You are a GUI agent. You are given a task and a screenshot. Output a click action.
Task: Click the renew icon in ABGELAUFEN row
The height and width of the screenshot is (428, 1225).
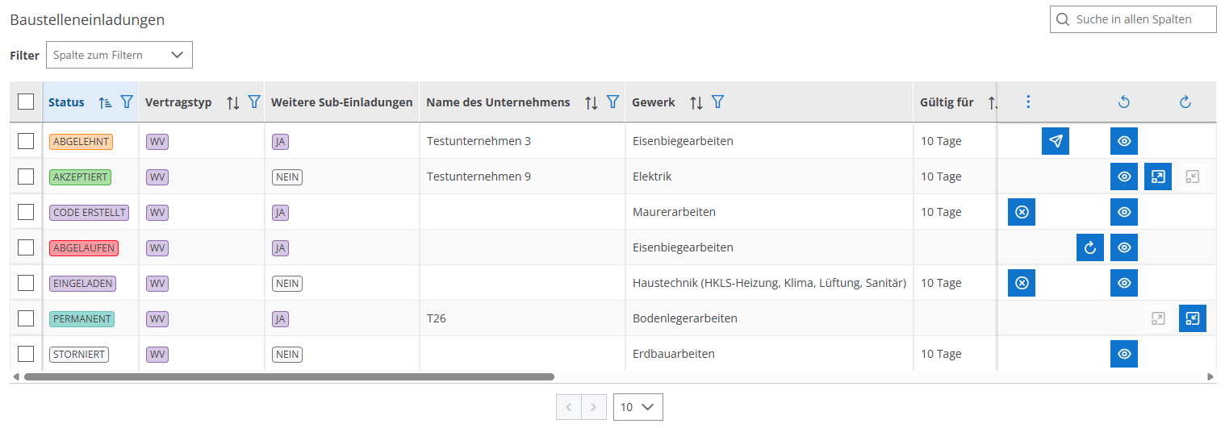pyautogui.click(x=1089, y=247)
